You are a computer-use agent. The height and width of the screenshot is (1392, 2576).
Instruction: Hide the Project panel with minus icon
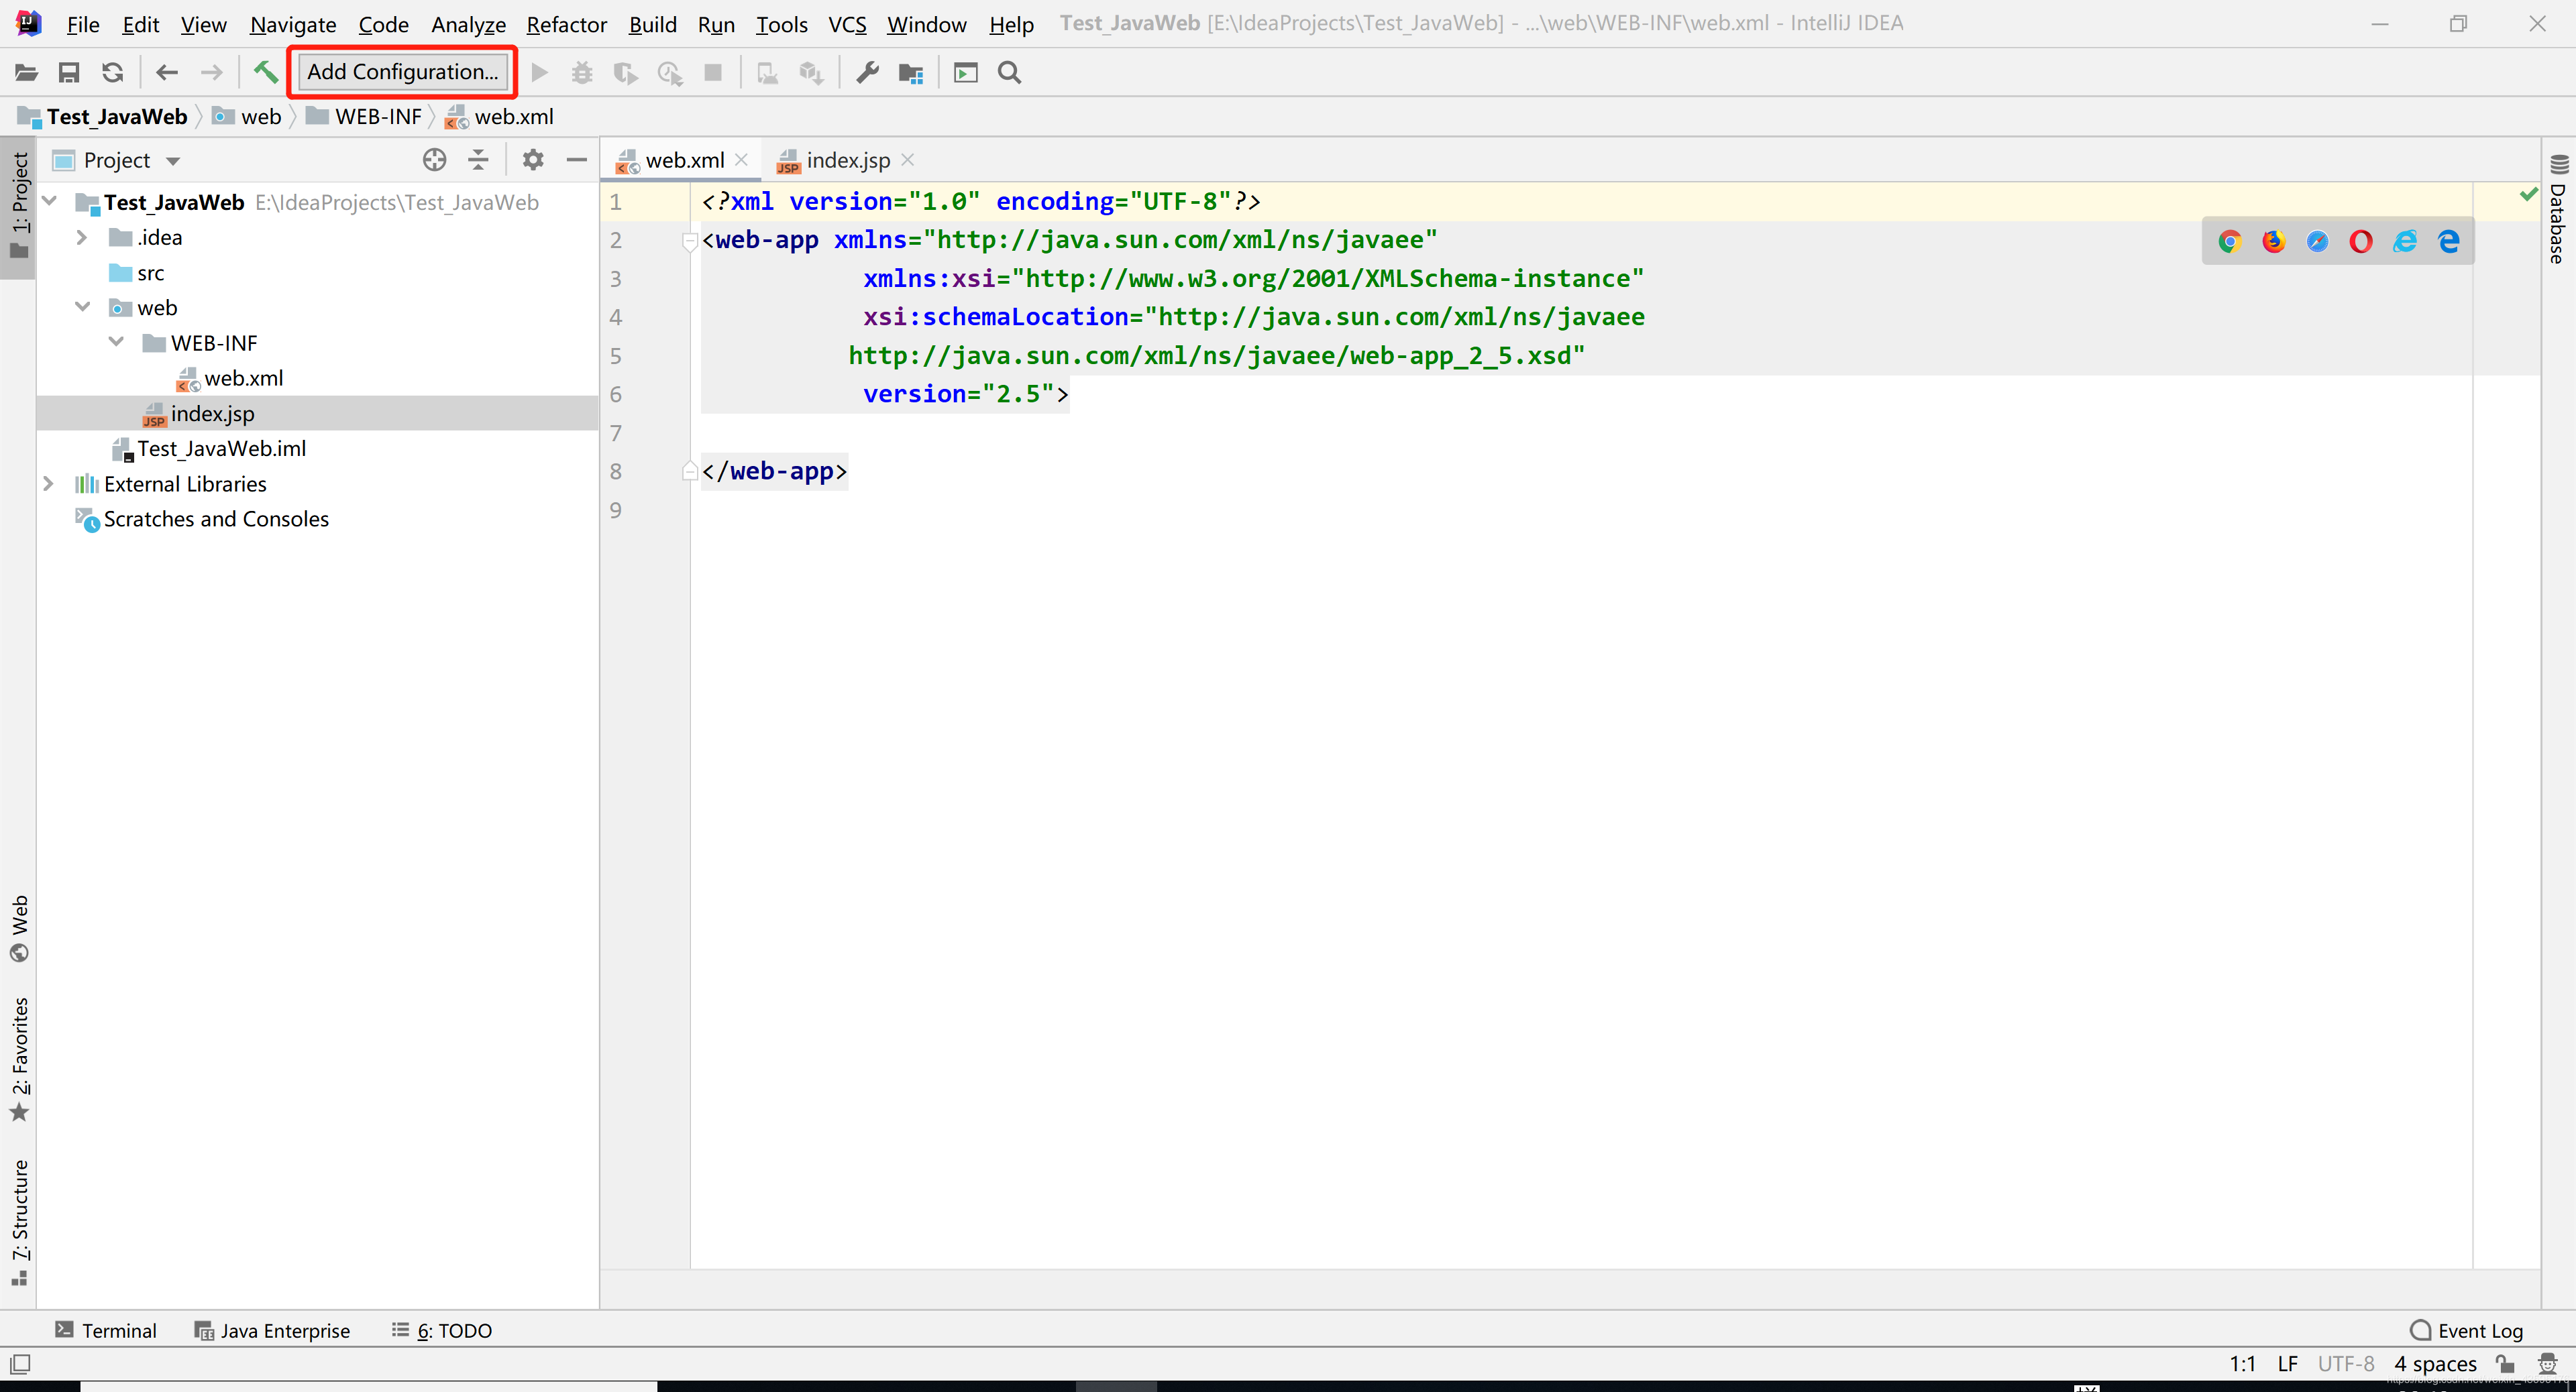(x=577, y=160)
